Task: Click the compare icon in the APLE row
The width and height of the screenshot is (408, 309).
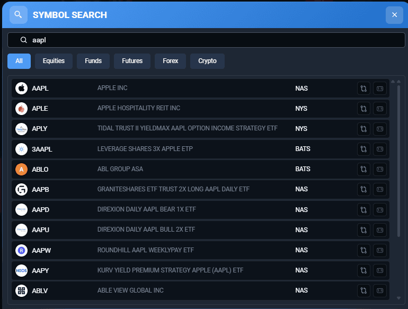Action: (363, 109)
